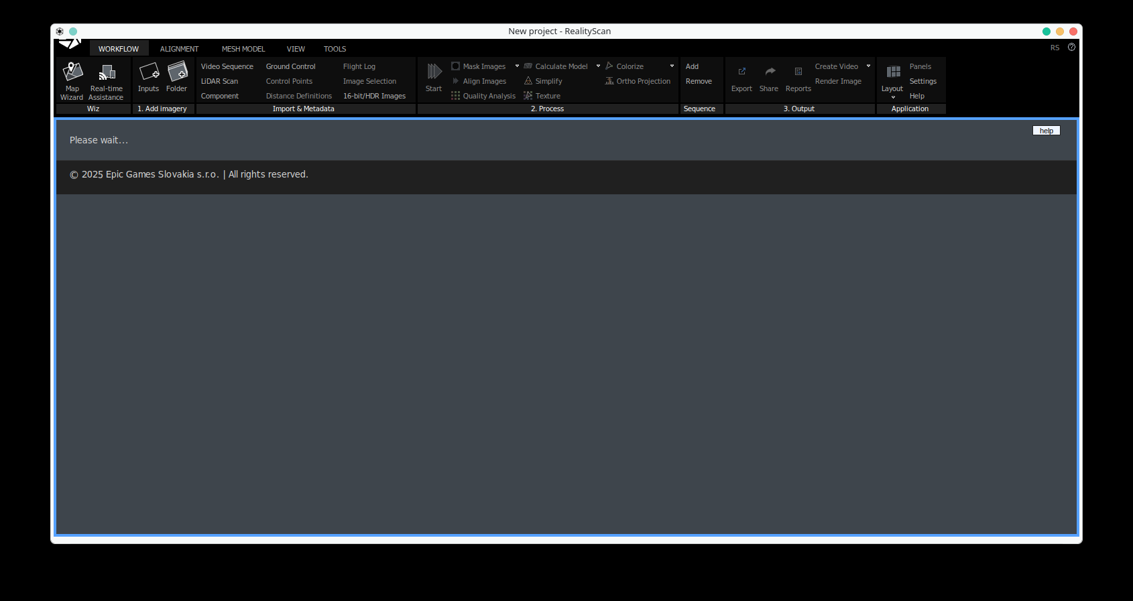Click the 'New project - RealityScan' window title
The height and width of the screenshot is (601, 1133).
pyautogui.click(x=560, y=31)
